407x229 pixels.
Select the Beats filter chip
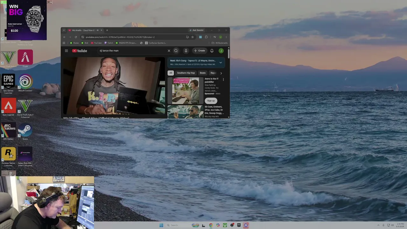tap(203, 73)
